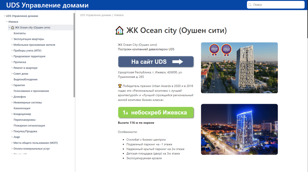308x172 pixels.
Task: Open the UDS Управление домами header title
Action: click(x=47, y=5)
